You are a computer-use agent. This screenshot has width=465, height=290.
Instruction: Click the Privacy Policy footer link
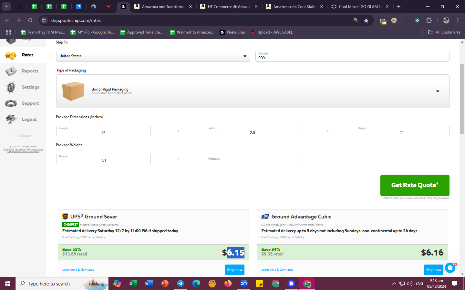click(x=9, y=149)
